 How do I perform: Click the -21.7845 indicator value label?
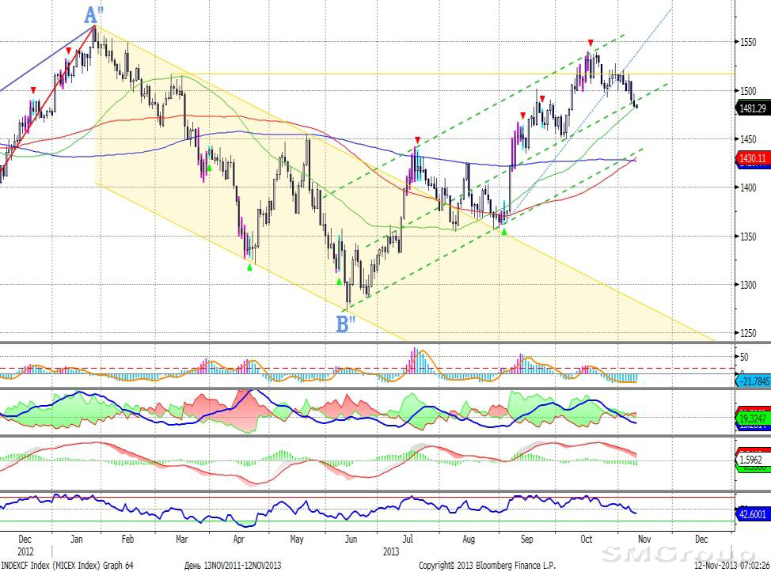coord(752,381)
